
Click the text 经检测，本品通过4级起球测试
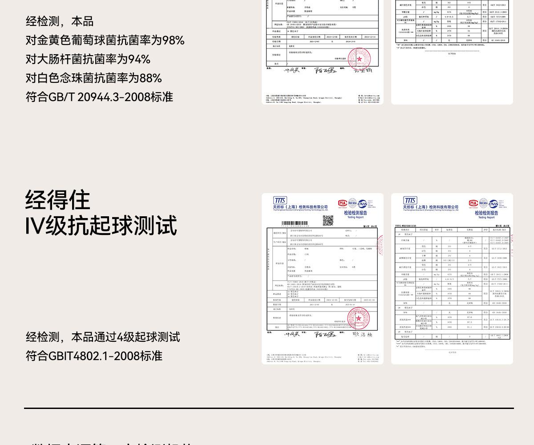point(103,337)
